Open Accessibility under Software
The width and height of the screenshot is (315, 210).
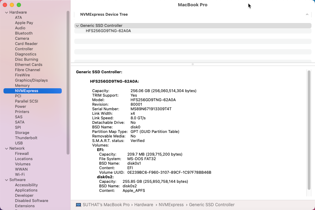tap(26, 185)
